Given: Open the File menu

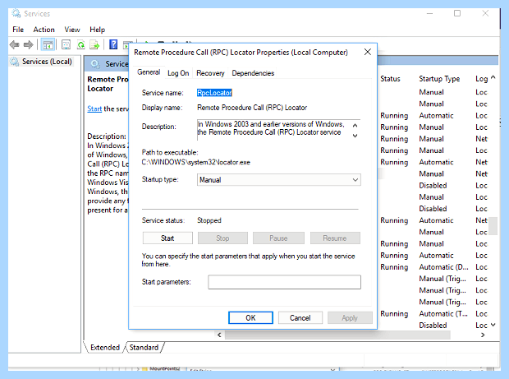Looking at the screenshot, I should click(x=18, y=30).
